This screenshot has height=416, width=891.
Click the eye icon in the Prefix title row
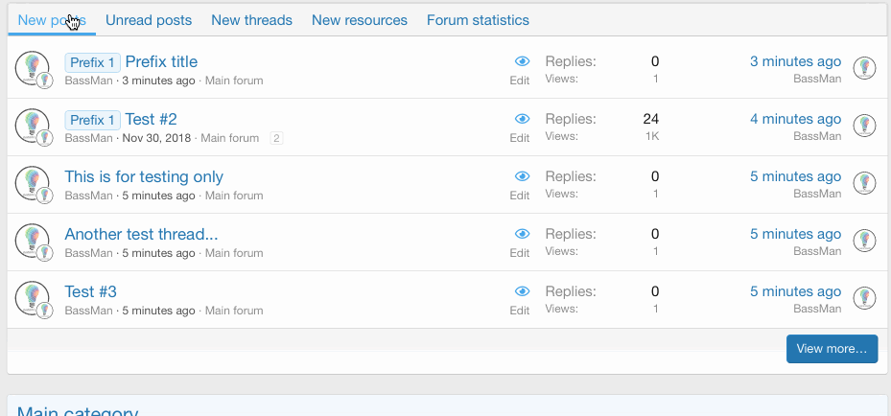coord(522,61)
